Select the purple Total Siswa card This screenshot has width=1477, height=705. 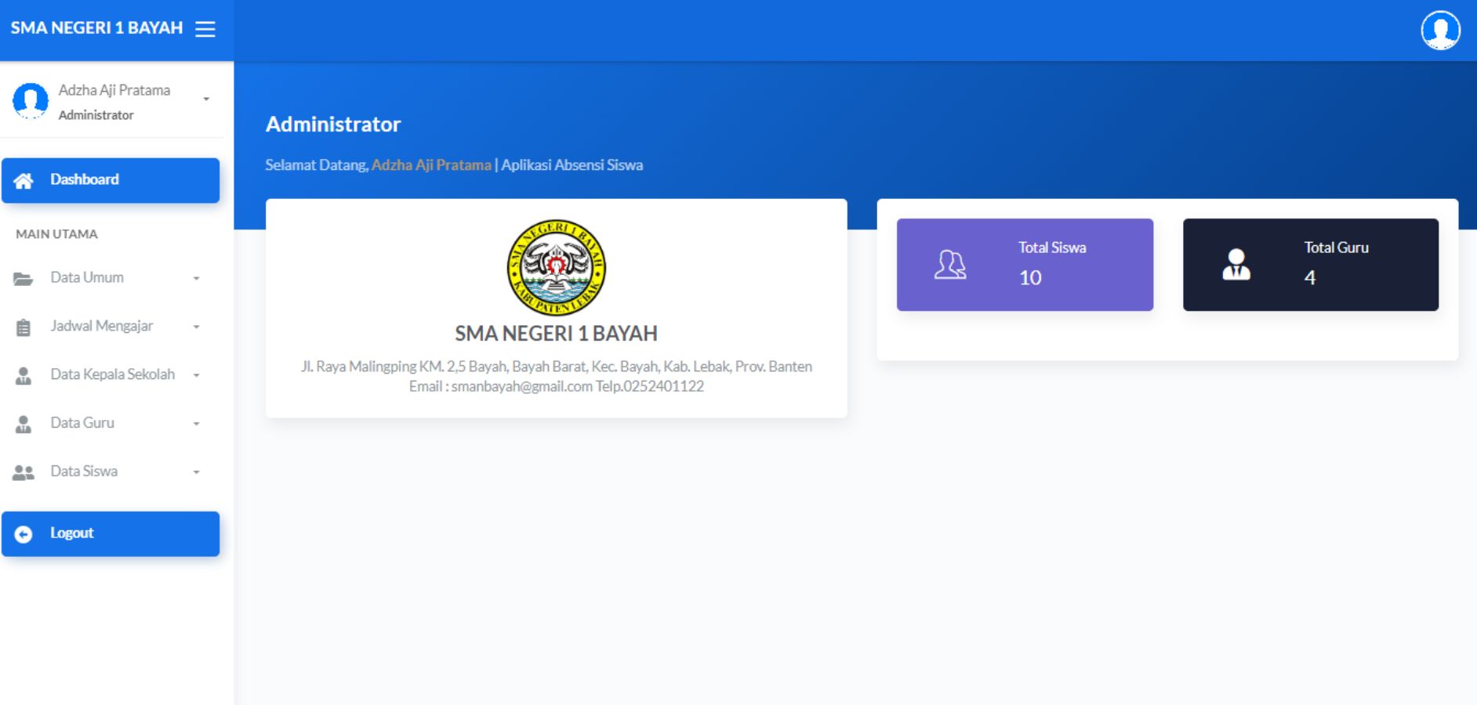click(x=1024, y=265)
